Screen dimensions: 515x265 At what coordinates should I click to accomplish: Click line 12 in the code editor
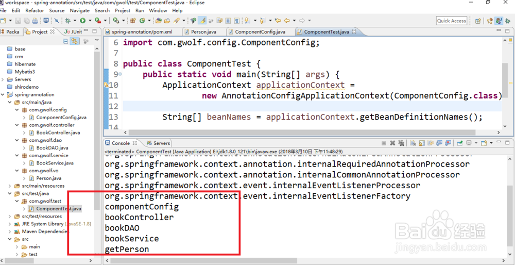pos(312,106)
